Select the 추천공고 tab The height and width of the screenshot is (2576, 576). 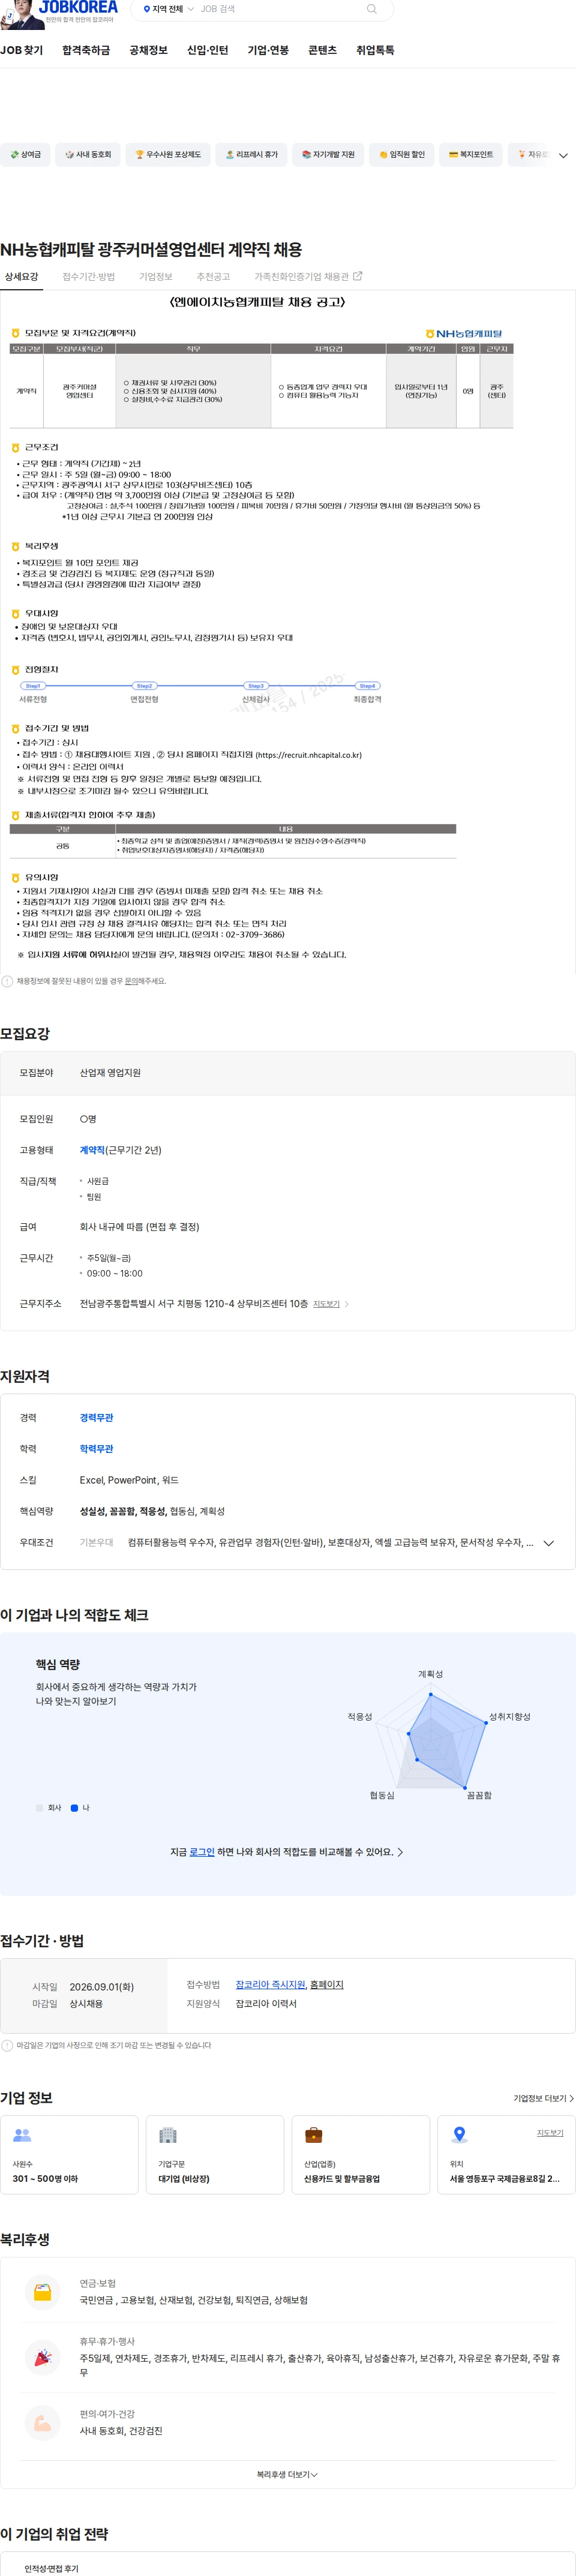coord(213,277)
